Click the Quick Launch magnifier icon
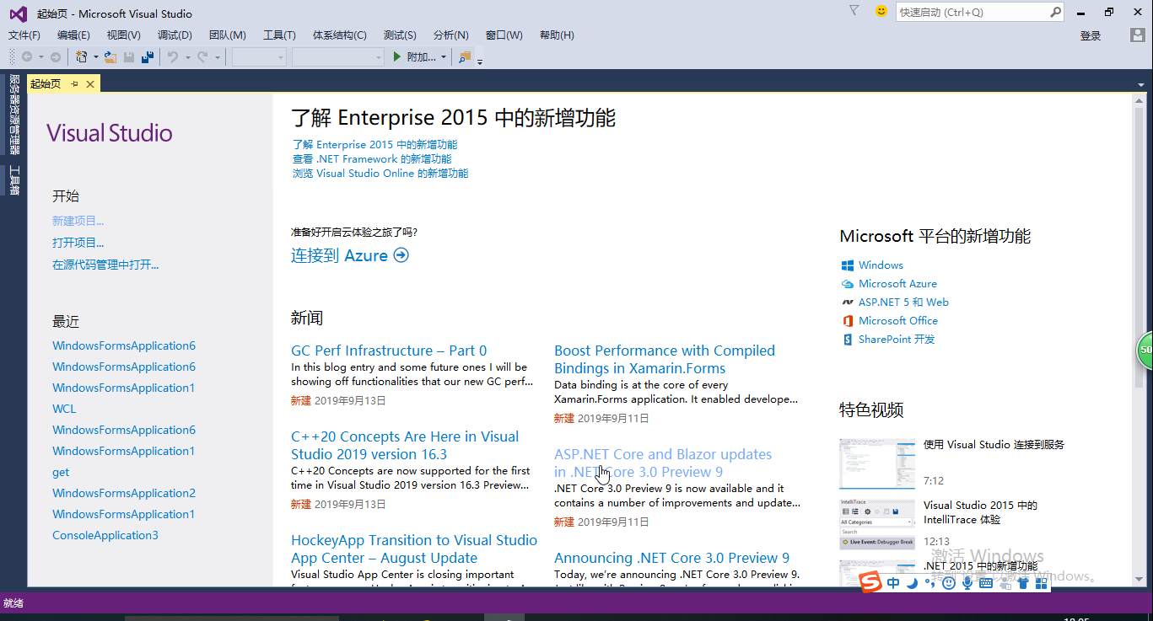The image size is (1153, 621). click(x=1055, y=12)
